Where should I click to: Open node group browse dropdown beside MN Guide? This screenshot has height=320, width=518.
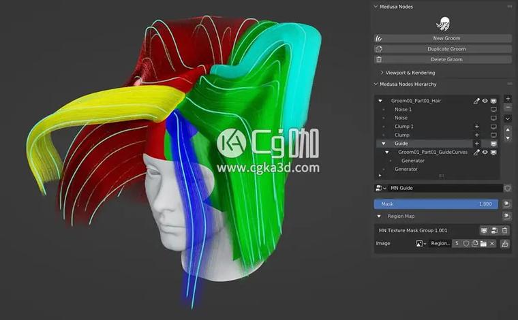[381, 188]
